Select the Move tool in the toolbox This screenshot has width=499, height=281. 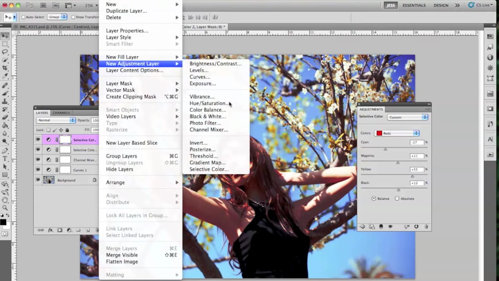point(5,36)
